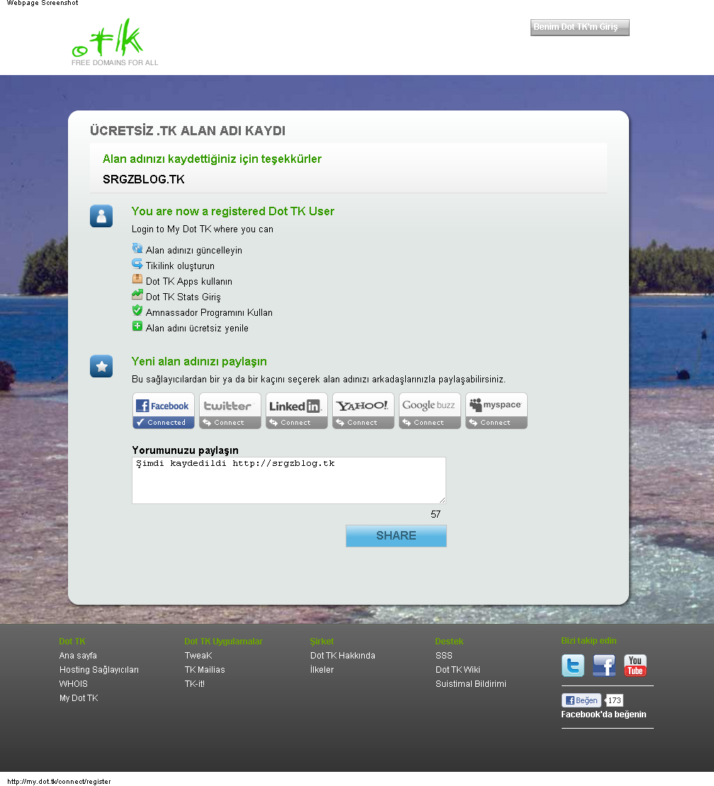Click into the Yorumunuzu paylaşın comment box
Screen dimensions: 714x786
[x=289, y=480]
